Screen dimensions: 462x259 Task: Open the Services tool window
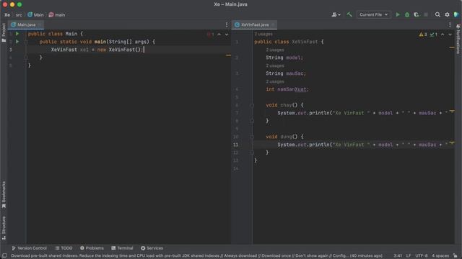coord(152,248)
